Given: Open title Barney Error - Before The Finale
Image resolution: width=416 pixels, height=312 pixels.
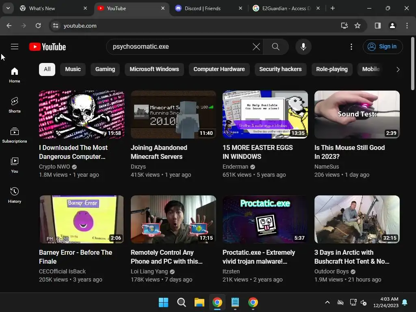Looking at the screenshot, I should coord(76,257).
